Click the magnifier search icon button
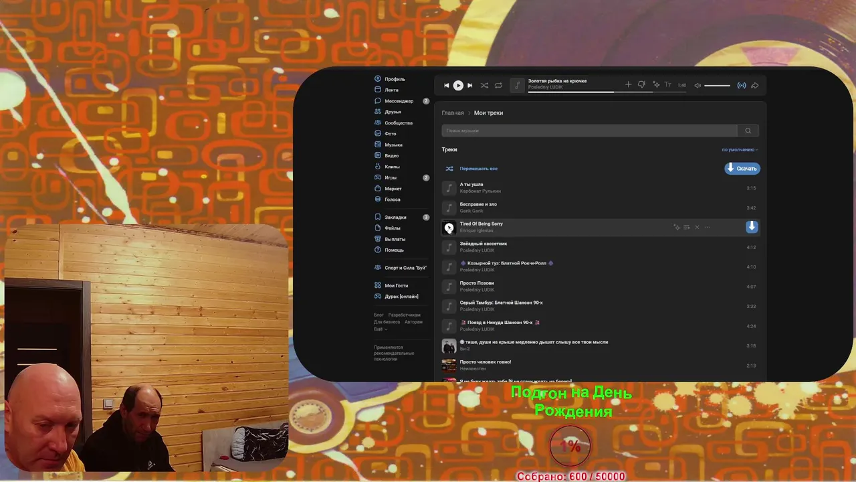 pyautogui.click(x=748, y=131)
